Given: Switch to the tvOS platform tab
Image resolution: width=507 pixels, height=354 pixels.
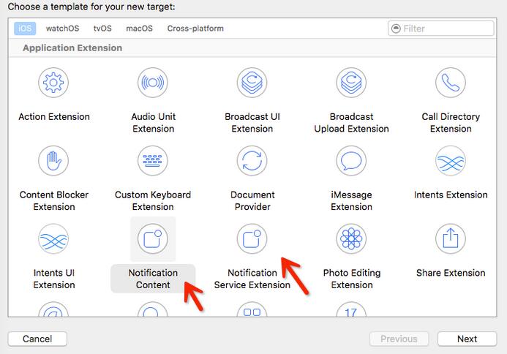Looking at the screenshot, I should (x=102, y=29).
